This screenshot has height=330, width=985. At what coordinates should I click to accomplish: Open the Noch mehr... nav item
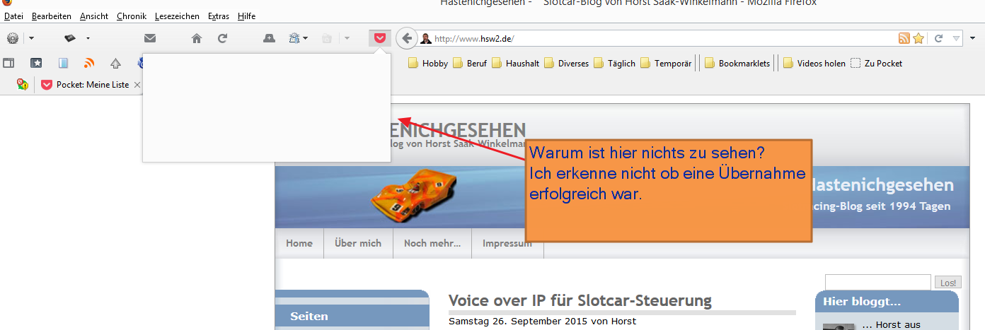coord(432,243)
